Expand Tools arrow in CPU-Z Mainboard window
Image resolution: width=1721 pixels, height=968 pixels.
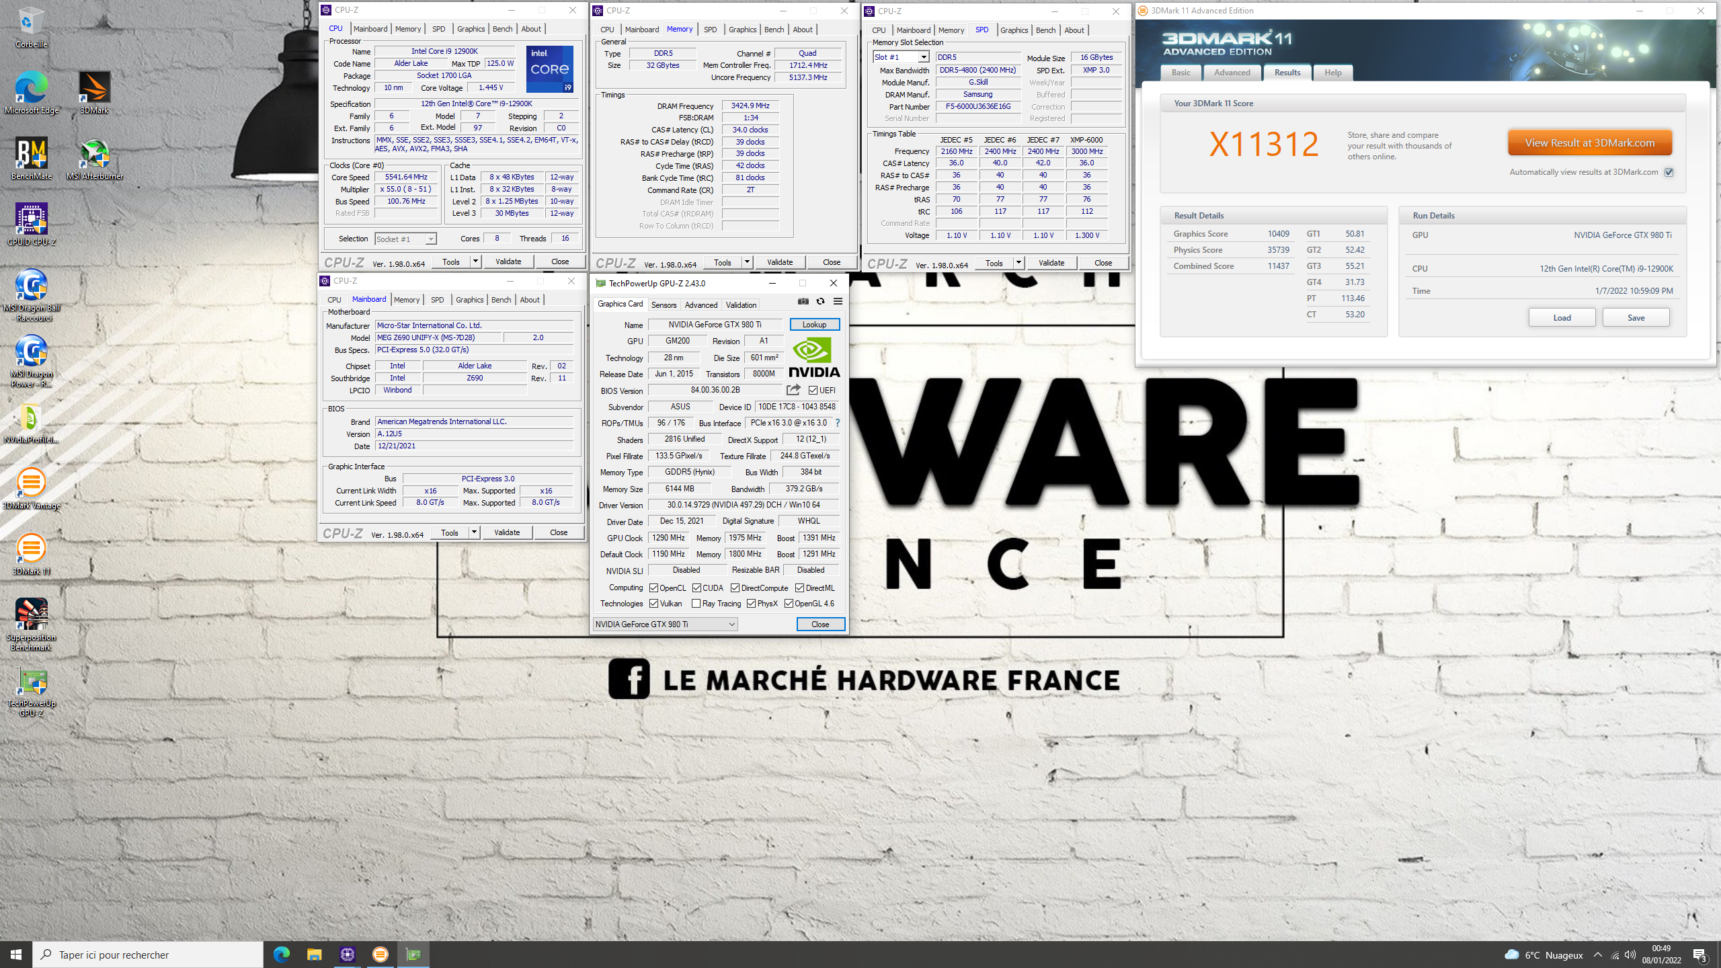click(474, 532)
